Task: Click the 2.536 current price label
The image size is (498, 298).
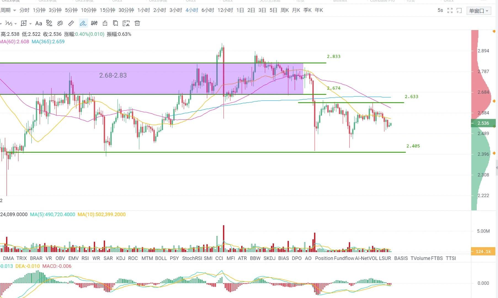Action: tap(483, 123)
